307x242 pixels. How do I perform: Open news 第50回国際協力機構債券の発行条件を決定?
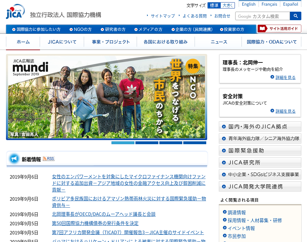95,223
